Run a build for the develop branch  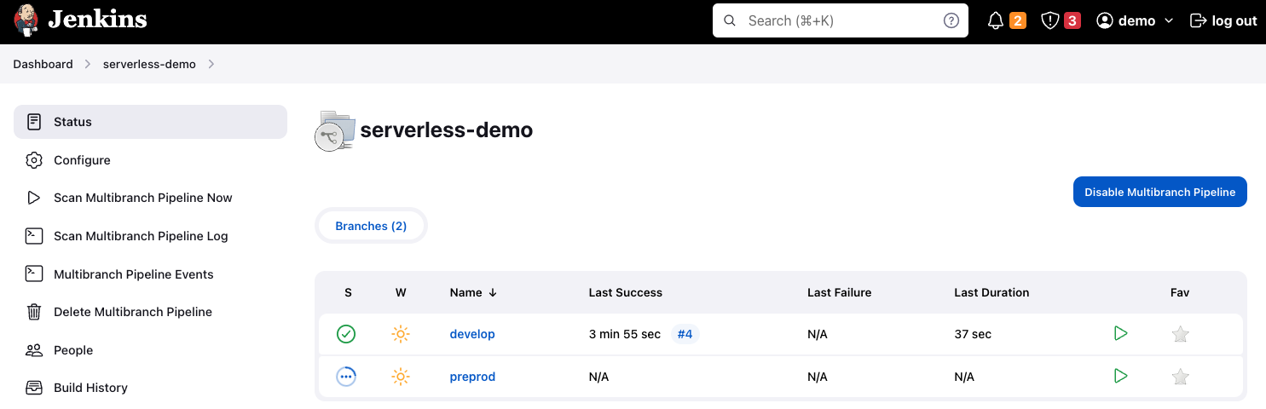(1121, 334)
